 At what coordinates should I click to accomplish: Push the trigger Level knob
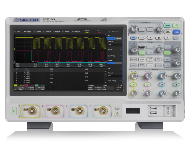[160, 50]
